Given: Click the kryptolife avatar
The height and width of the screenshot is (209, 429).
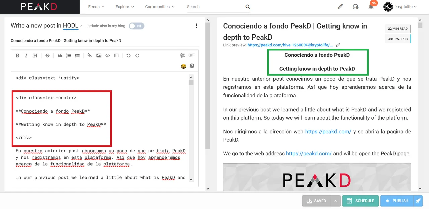Looking at the screenshot, I should pyautogui.click(x=388, y=7).
